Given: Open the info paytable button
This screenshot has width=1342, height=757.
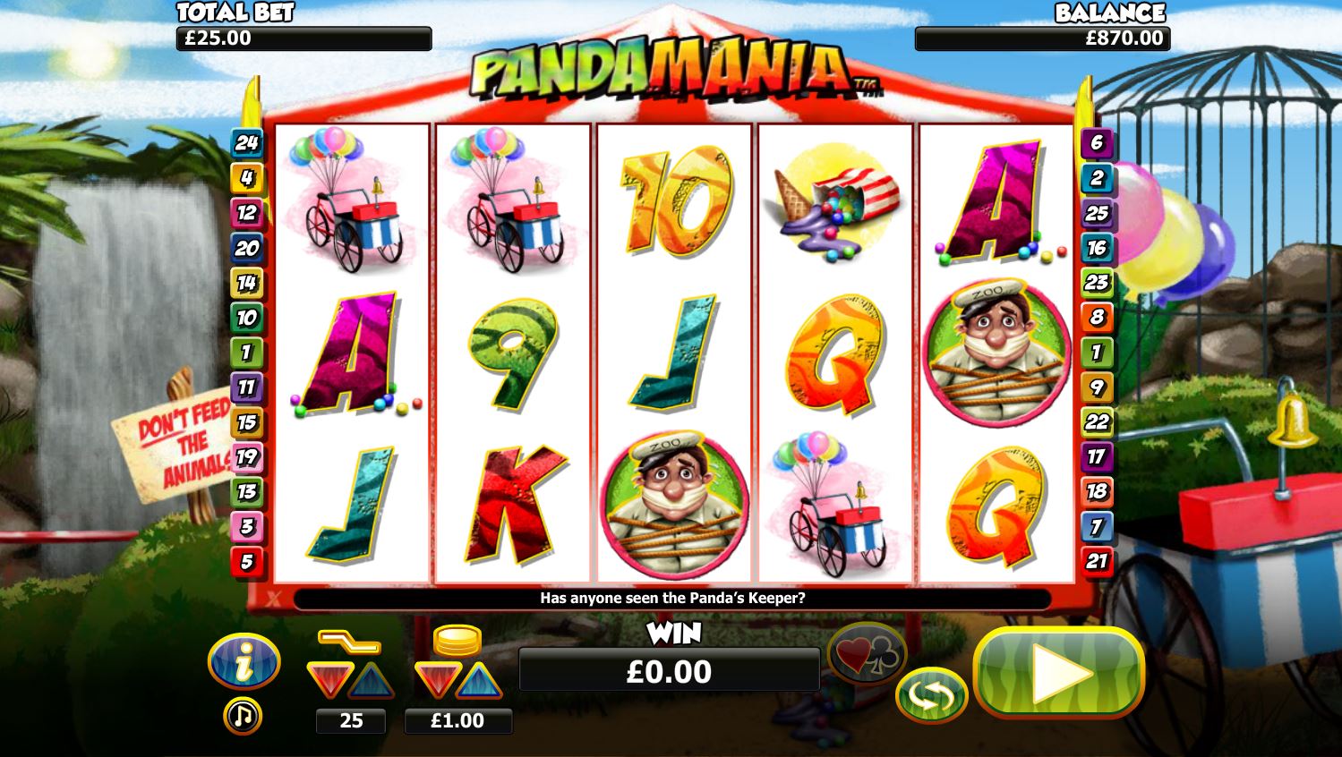Looking at the screenshot, I should point(244,662).
